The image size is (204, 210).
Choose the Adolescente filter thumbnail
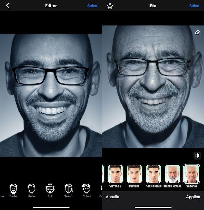[154, 174]
